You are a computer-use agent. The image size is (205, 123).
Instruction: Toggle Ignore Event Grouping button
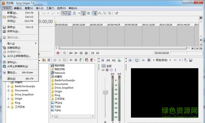click(88, 13)
